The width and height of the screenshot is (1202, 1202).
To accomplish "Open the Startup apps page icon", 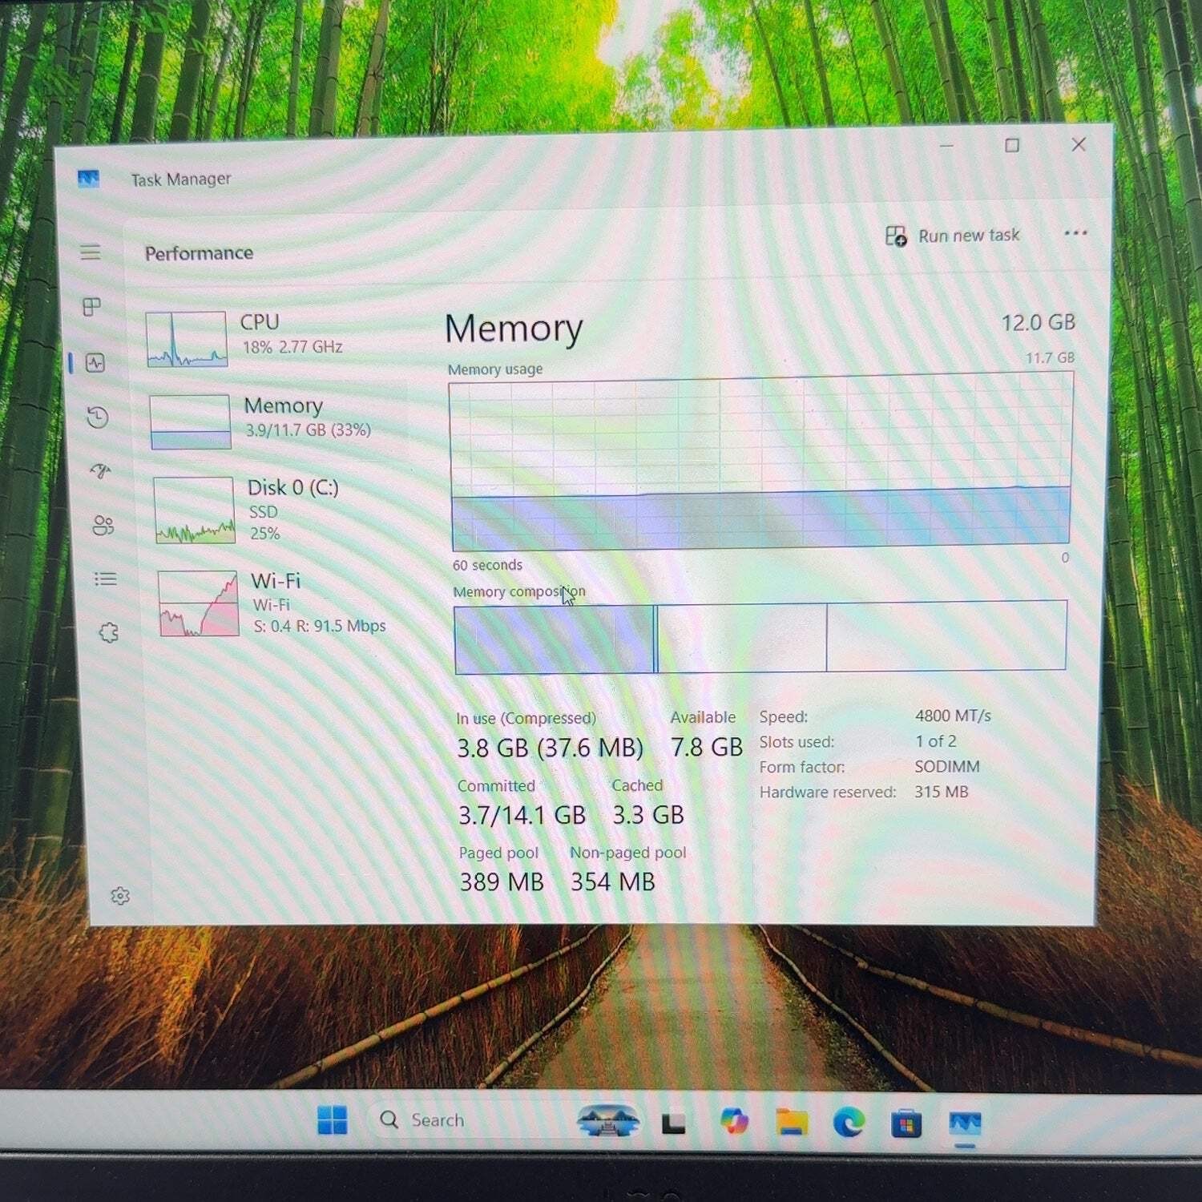I will coord(100,470).
